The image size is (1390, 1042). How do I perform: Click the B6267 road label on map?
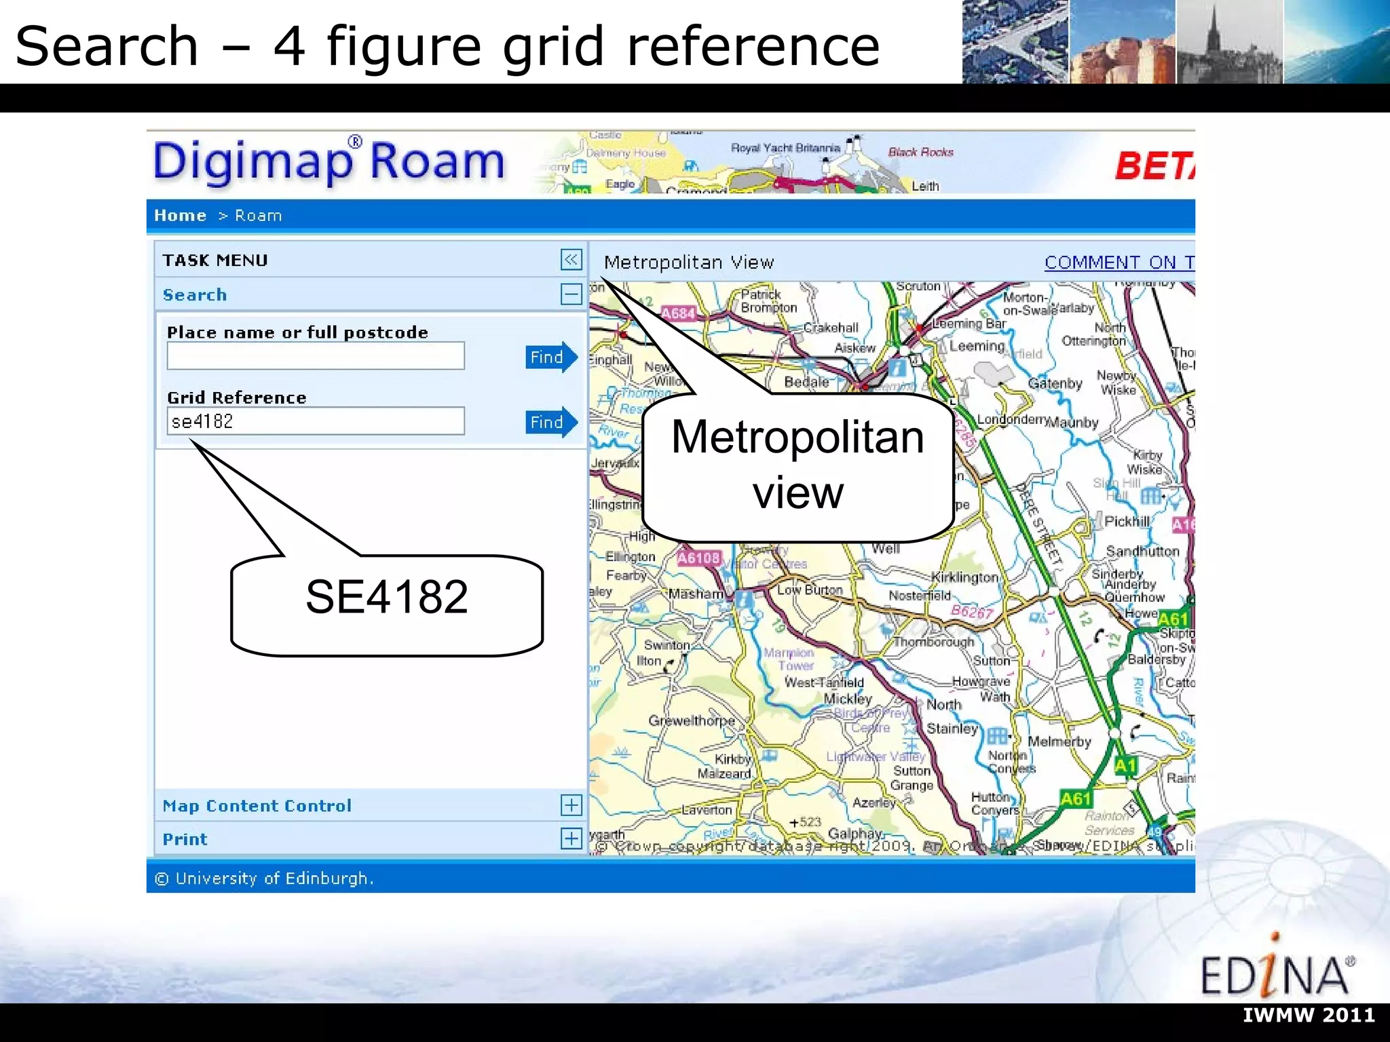tap(972, 611)
